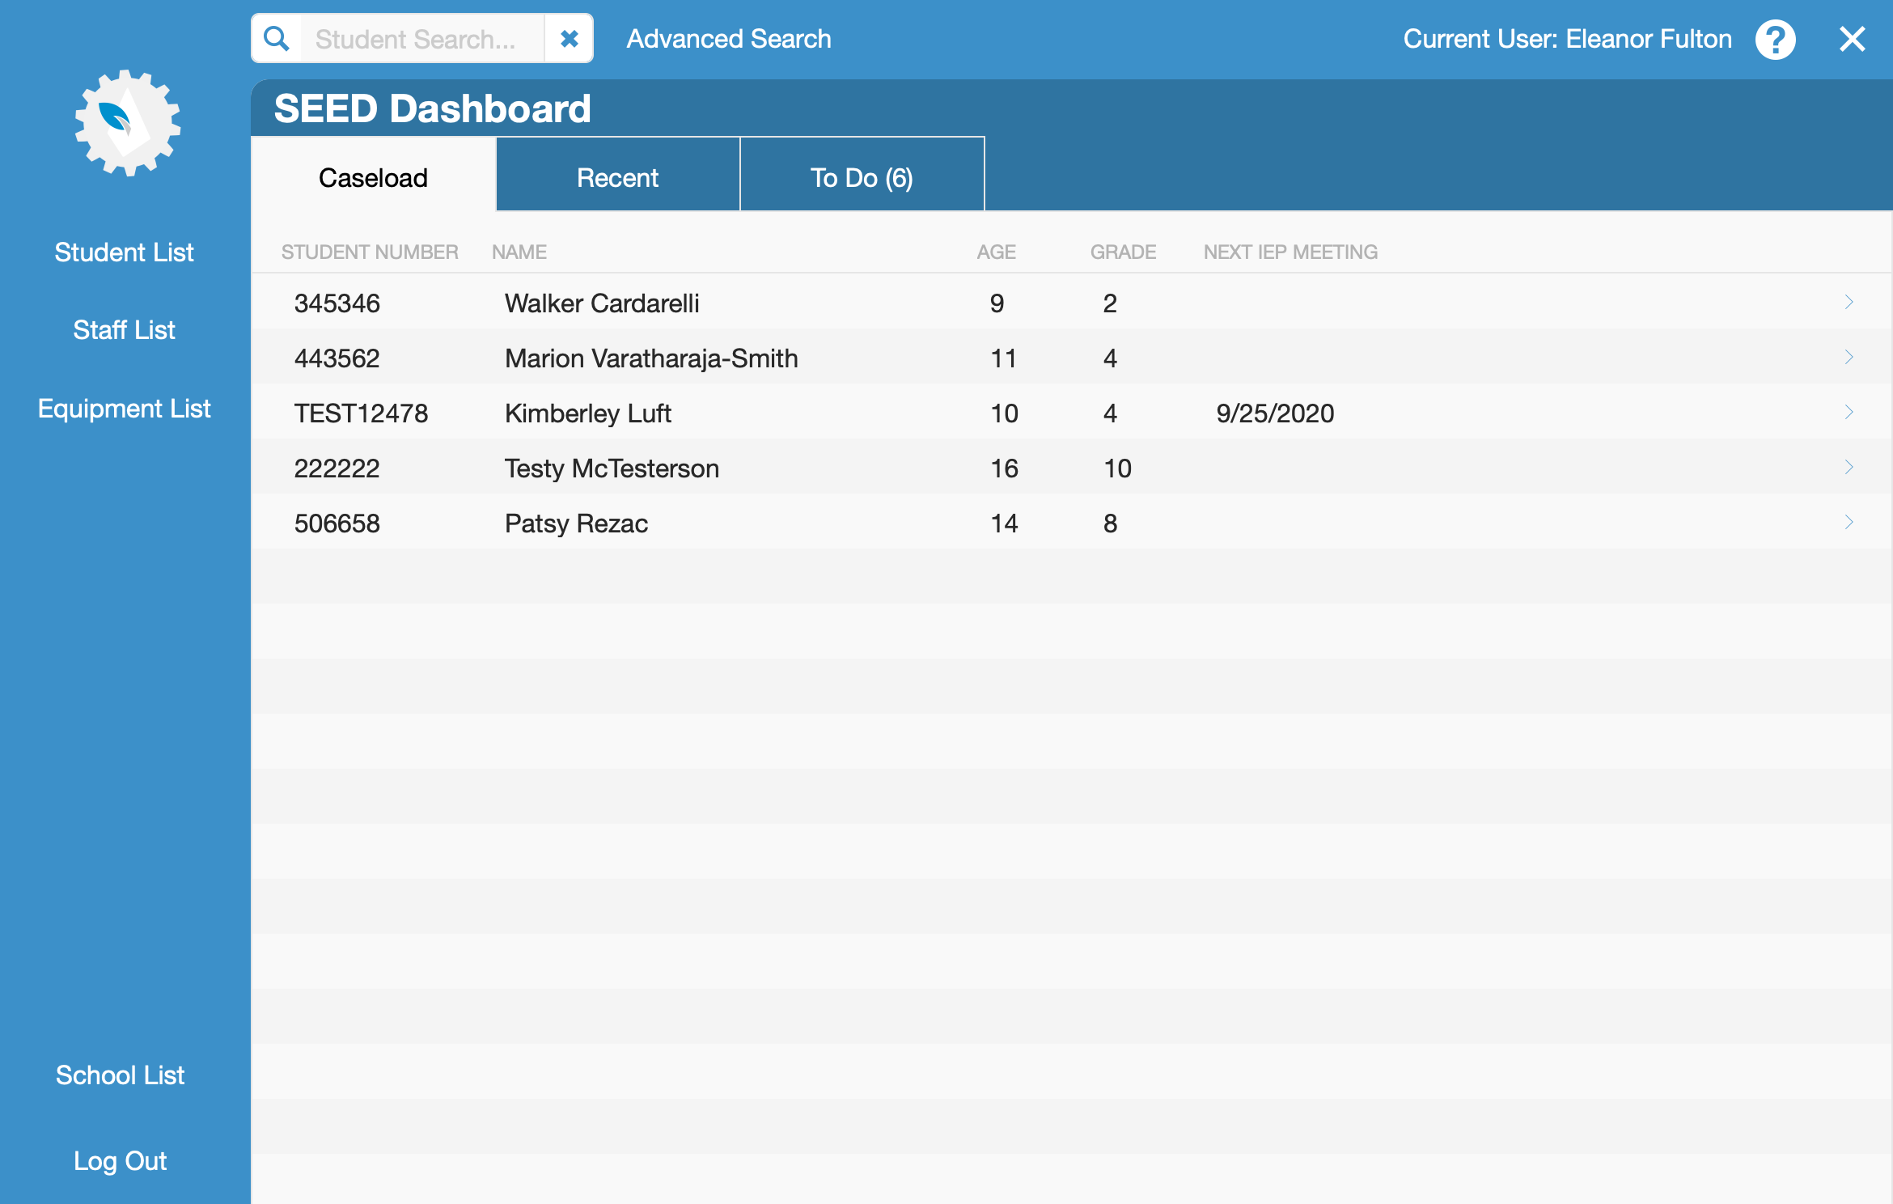Focus the Student Search input field
This screenshot has width=1893, height=1204.
tap(422, 39)
